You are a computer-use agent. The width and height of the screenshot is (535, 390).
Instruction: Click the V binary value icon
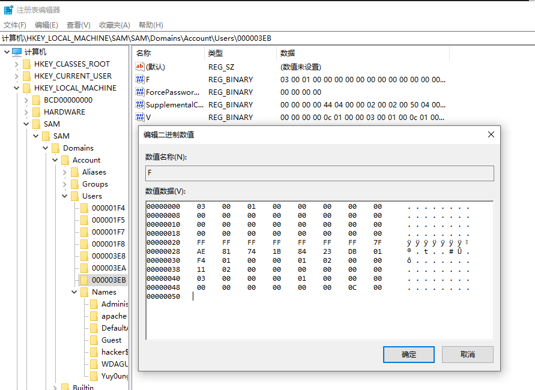click(140, 118)
